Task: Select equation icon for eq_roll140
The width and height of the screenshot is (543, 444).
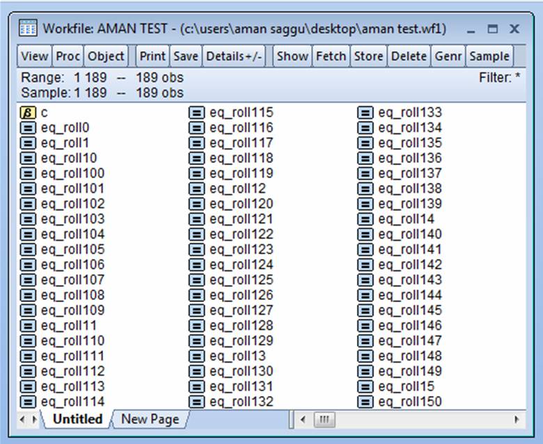Action: tap(365, 235)
